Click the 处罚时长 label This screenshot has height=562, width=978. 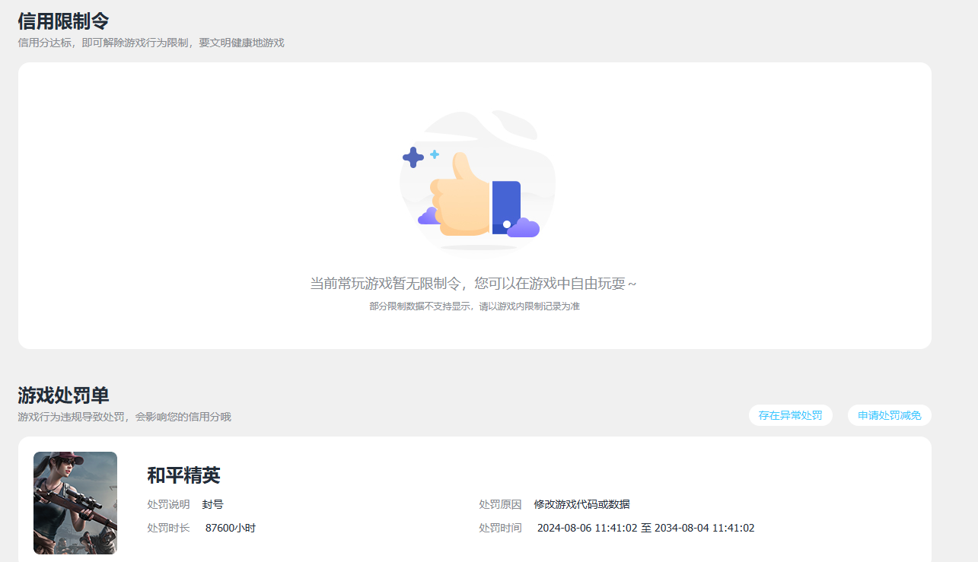pyautogui.click(x=168, y=528)
